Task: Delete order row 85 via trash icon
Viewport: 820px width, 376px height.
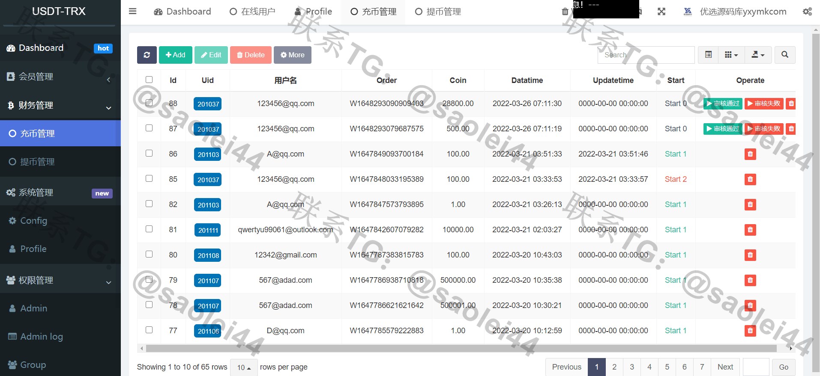Action: pos(750,179)
